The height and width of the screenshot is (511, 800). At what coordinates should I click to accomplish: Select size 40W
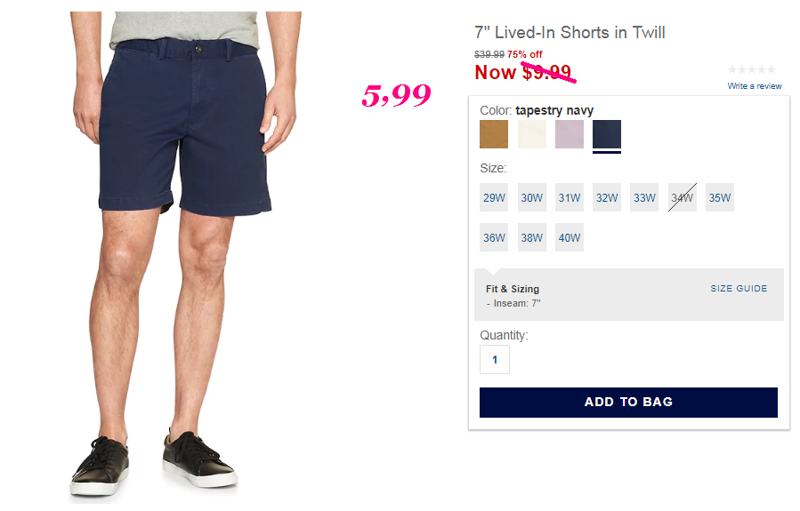coord(570,237)
